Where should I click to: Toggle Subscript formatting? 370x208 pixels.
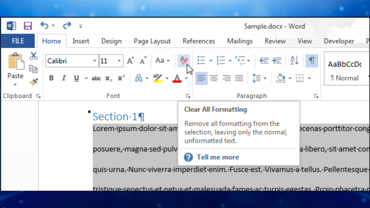[x=109, y=78]
